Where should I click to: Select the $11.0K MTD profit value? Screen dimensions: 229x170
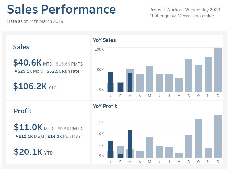pos(28,127)
